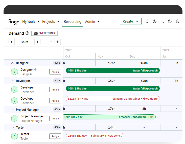This screenshot has width=185, height=144.
Task: Zoom in timeline with plus button
Action: pos(58,42)
